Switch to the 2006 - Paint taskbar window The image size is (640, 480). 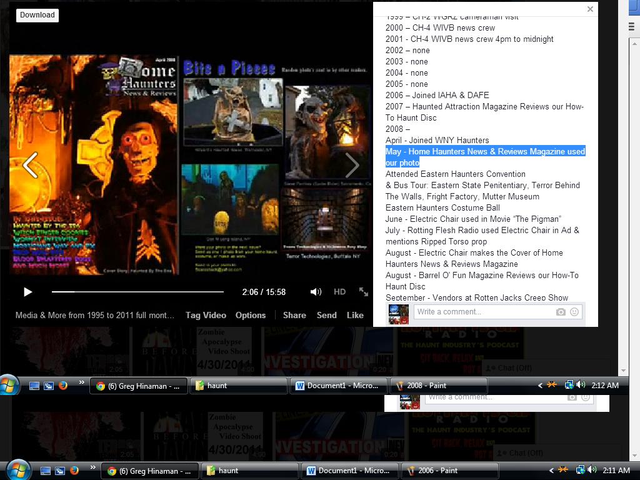coord(450,471)
